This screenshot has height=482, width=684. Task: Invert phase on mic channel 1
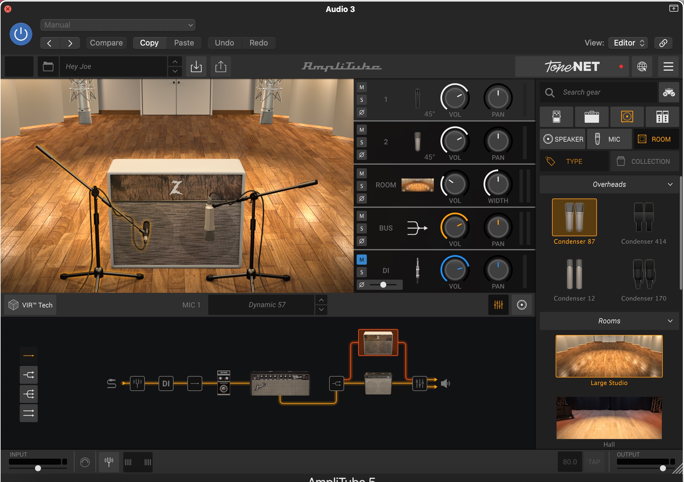click(361, 113)
